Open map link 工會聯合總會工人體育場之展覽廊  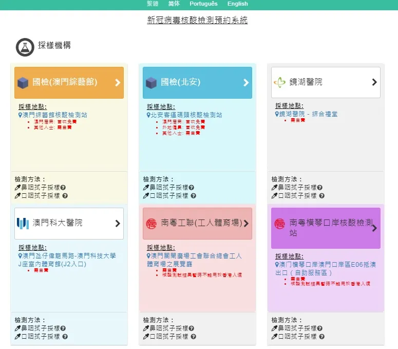(194, 260)
